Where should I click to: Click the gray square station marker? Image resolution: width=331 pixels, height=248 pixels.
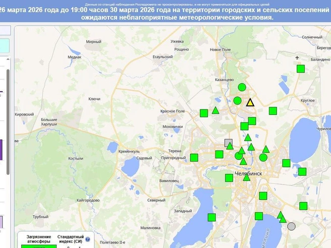click(x=228, y=142)
